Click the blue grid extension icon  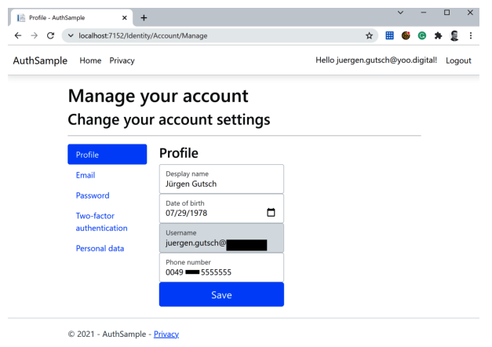390,35
